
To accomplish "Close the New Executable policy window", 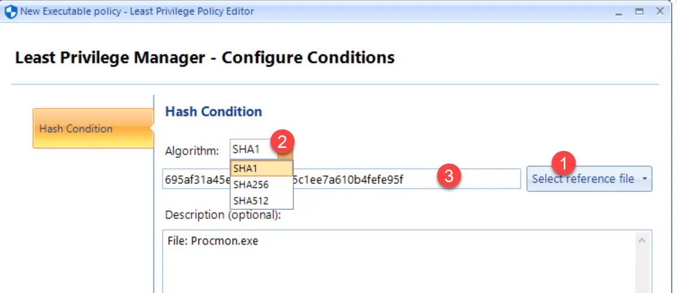I will pos(660,11).
